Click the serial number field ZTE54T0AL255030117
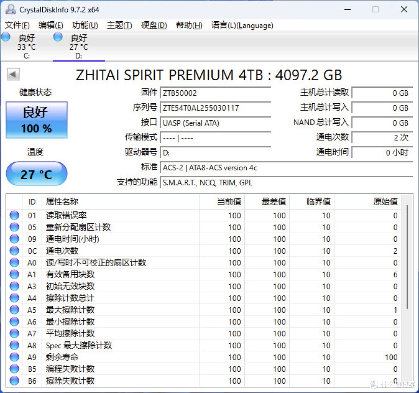Image resolution: width=419 pixels, height=393 pixels. (215, 108)
